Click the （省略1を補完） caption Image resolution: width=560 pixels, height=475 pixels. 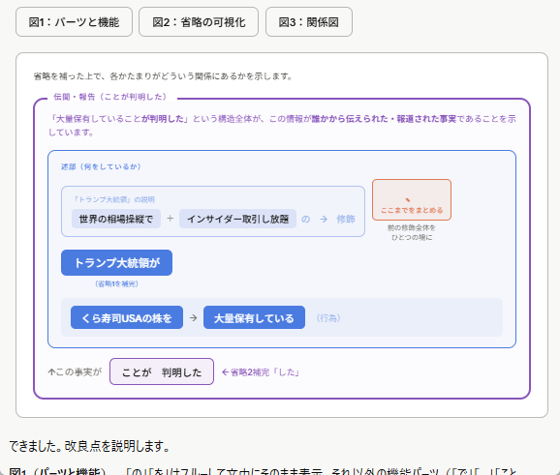(x=117, y=283)
